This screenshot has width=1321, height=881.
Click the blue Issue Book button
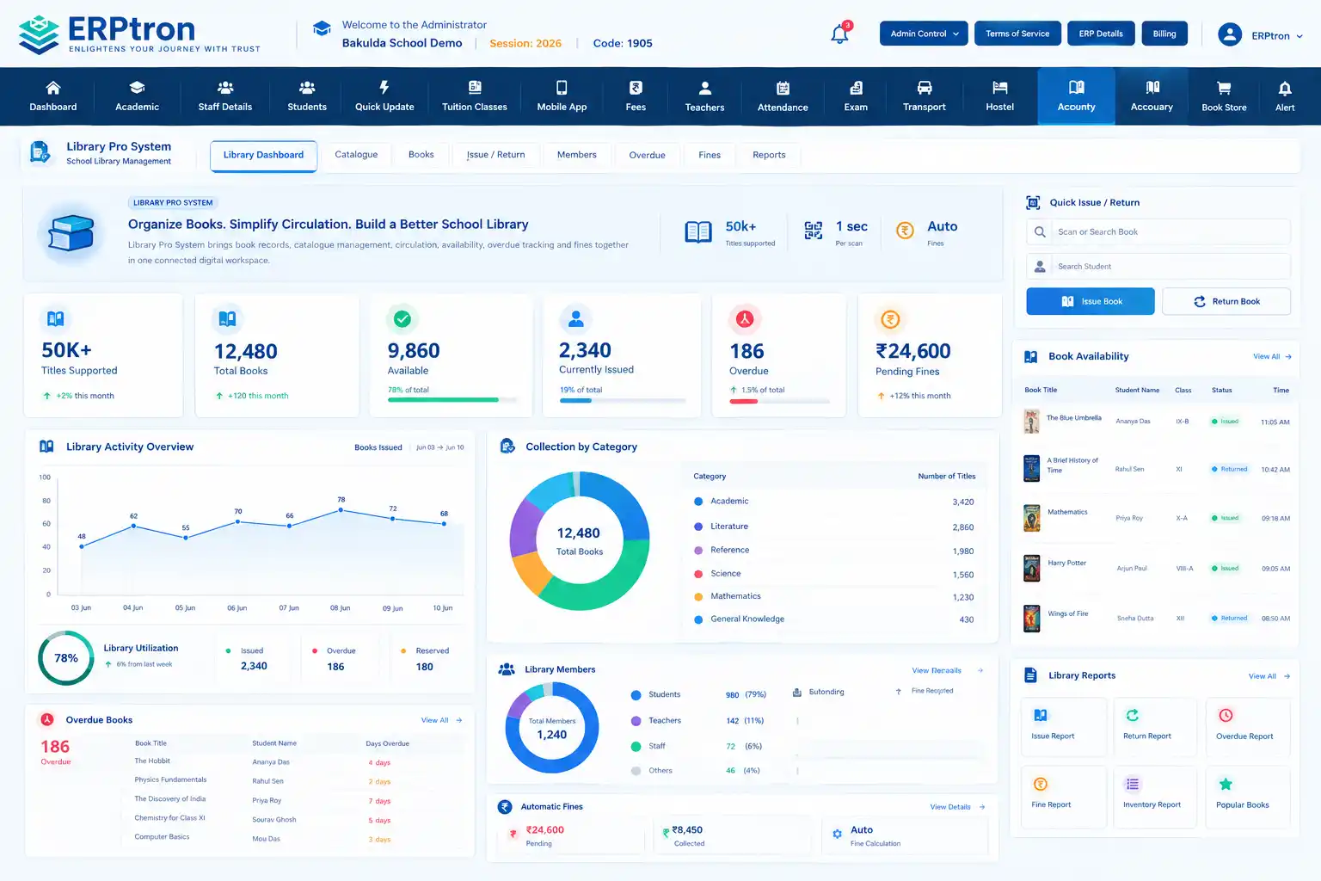pos(1091,301)
